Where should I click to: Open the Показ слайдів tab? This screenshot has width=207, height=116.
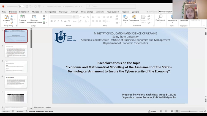[87, 12]
